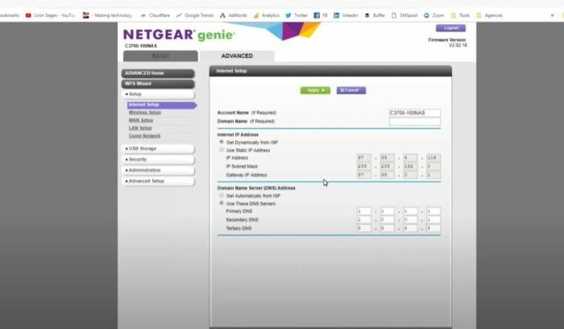
Task: Select Get Automatically from ISP DNS option
Action: click(222, 195)
